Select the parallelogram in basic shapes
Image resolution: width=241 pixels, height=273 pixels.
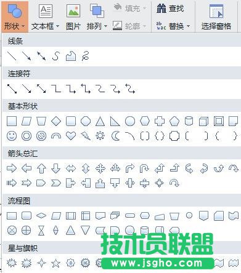pyautogui.click(x=27, y=121)
